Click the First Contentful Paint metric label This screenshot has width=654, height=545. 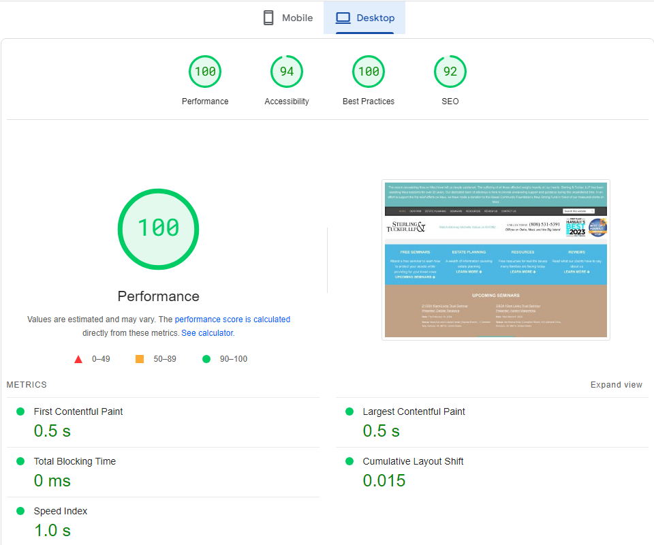tap(78, 411)
